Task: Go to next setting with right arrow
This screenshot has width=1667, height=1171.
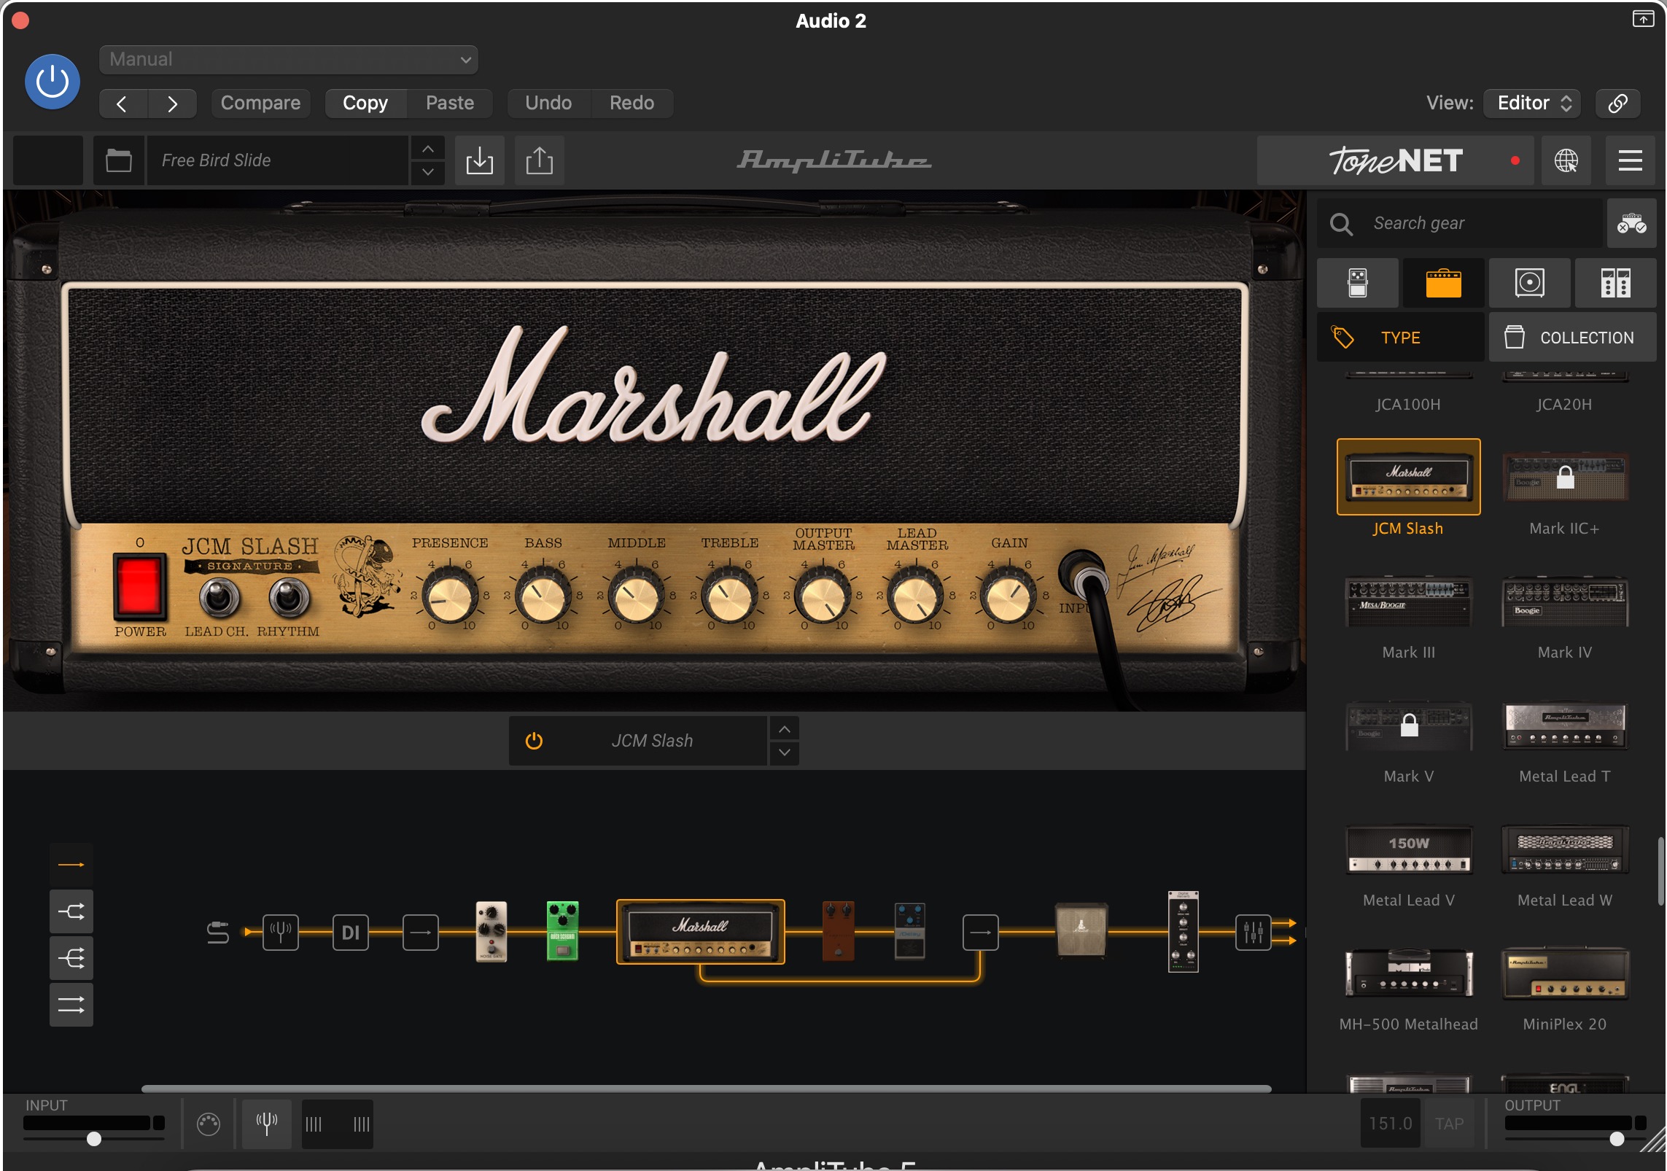Action: (172, 104)
